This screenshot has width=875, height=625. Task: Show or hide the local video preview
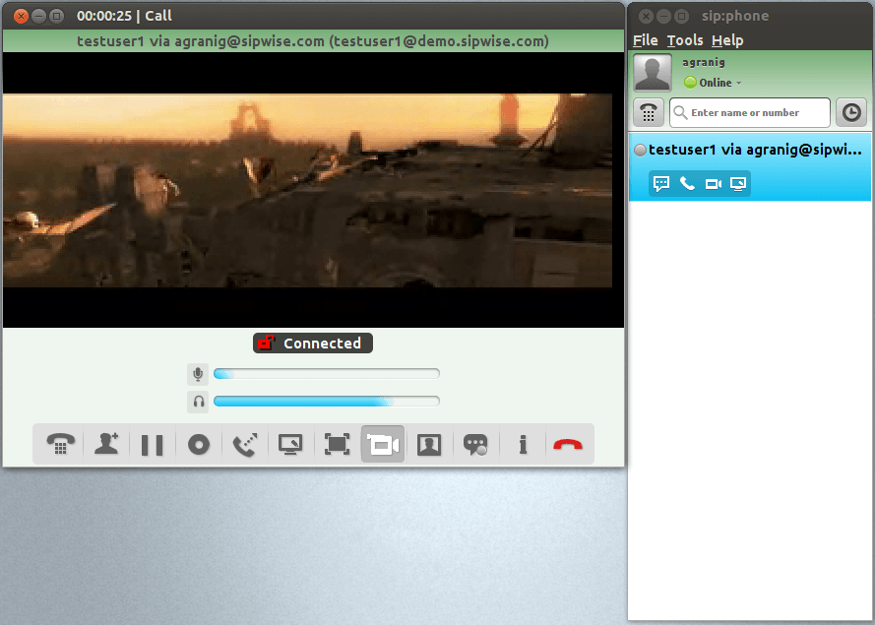click(429, 445)
